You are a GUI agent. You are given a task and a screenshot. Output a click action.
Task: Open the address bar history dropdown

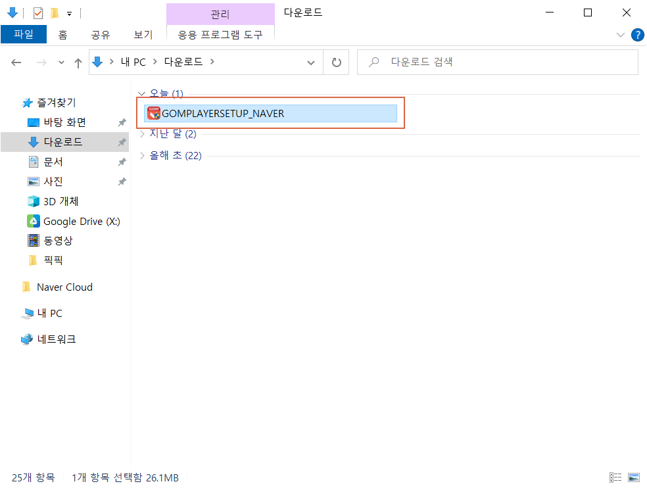(311, 62)
